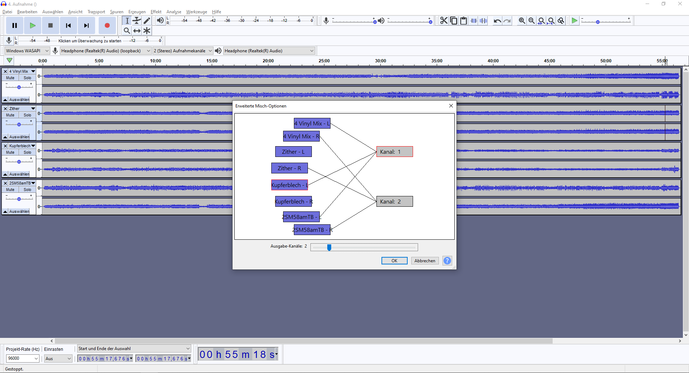The width and height of the screenshot is (689, 373).
Task: Select the Envelope tool icon
Action: [x=137, y=21]
